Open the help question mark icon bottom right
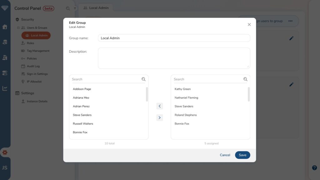The height and width of the screenshot is (180, 320). (314, 168)
